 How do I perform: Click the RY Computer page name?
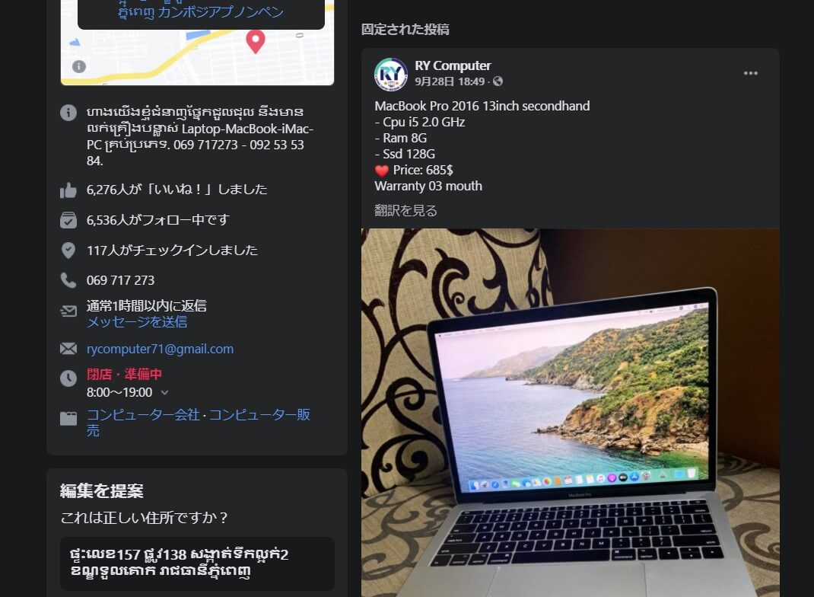[453, 65]
